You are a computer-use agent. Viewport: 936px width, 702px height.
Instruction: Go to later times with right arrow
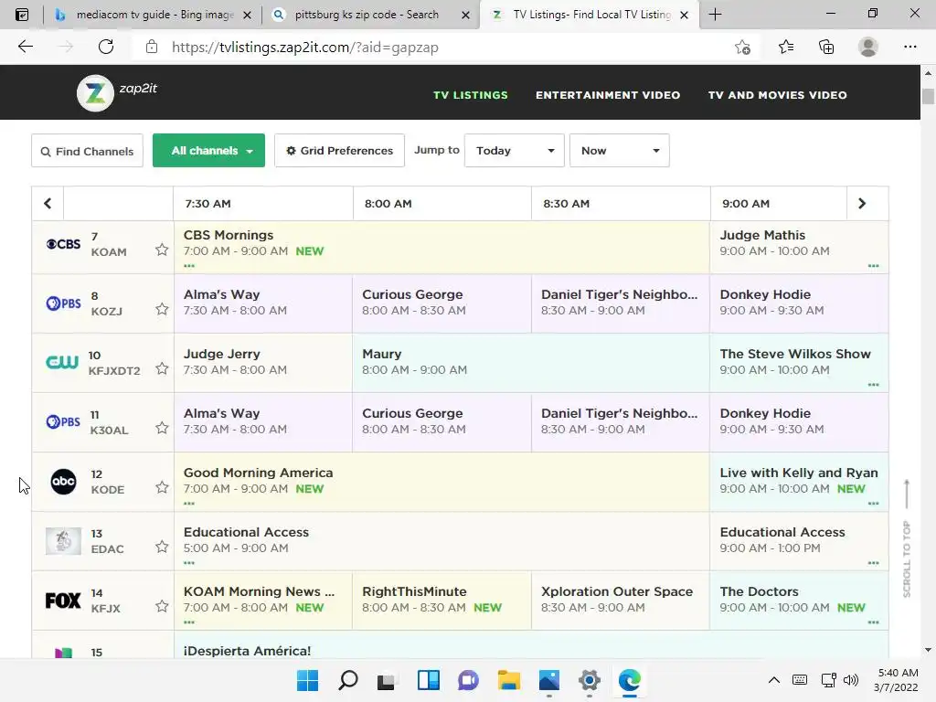click(x=862, y=204)
